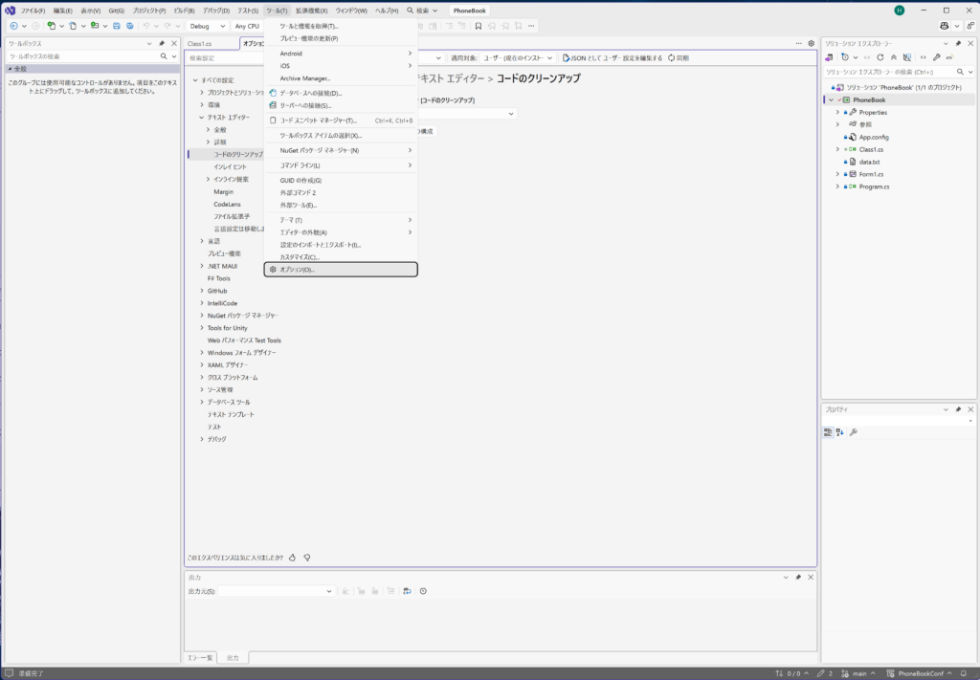Click the JSON user settings edit link

click(612, 58)
